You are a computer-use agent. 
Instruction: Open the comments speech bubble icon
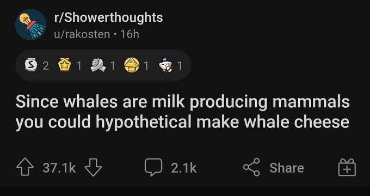(153, 167)
